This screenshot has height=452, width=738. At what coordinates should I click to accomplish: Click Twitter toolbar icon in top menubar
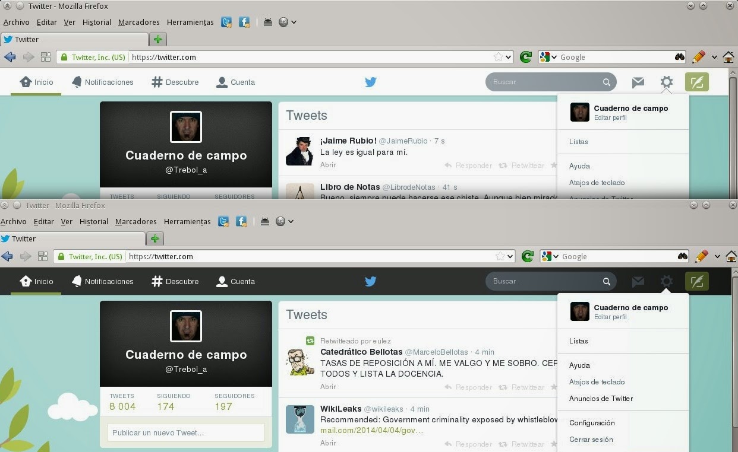coord(226,22)
